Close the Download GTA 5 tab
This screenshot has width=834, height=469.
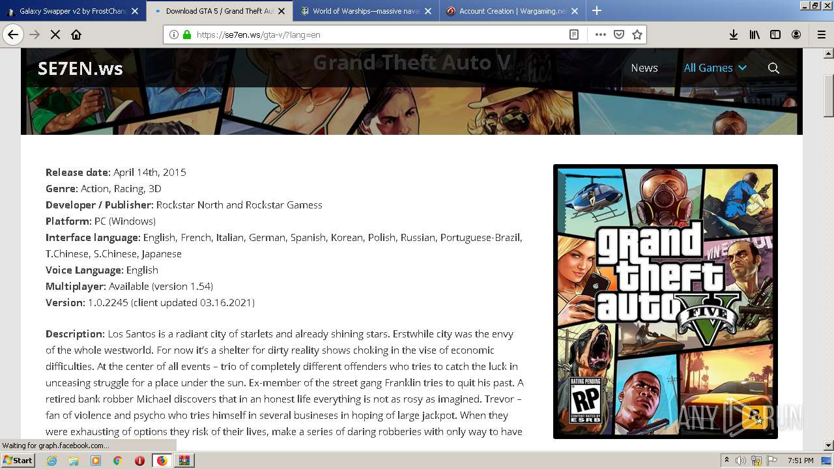click(x=281, y=11)
